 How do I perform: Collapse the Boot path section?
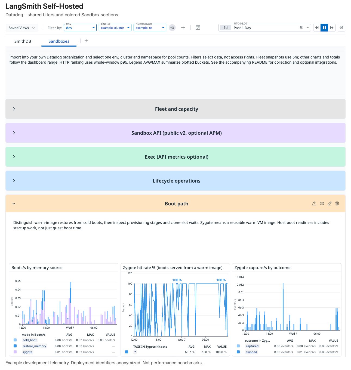point(14,203)
